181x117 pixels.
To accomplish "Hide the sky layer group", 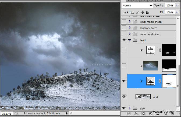I will tap(124, 108).
